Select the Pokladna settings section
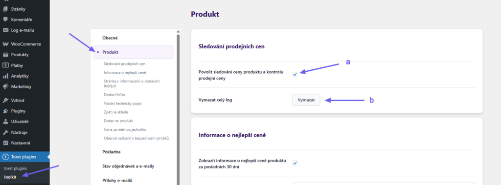The image size is (501, 185). click(111, 152)
